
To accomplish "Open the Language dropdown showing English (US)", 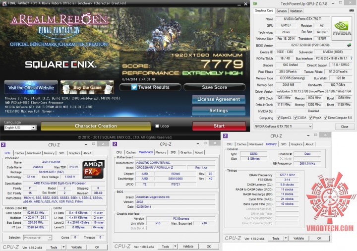I will [x=20, y=127].
